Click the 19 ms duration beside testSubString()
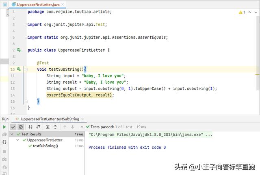260x175 pixels. [79, 146]
